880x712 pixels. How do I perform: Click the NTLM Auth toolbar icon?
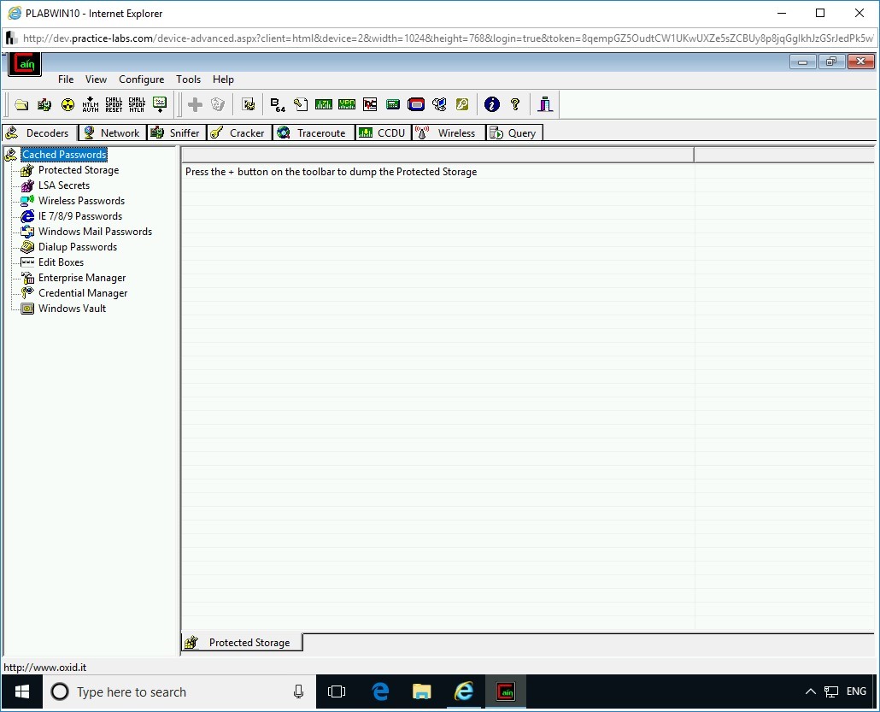point(91,104)
